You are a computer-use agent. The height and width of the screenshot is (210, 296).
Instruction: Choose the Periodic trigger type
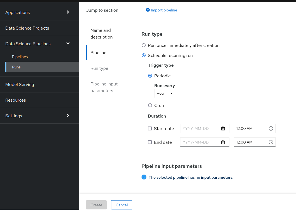[x=150, y=76]
